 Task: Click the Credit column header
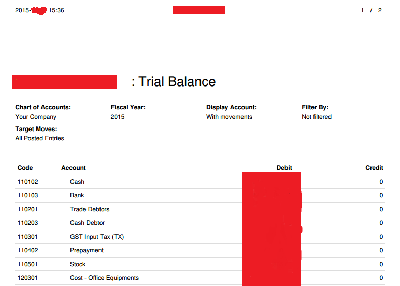(x=374, y=168)
